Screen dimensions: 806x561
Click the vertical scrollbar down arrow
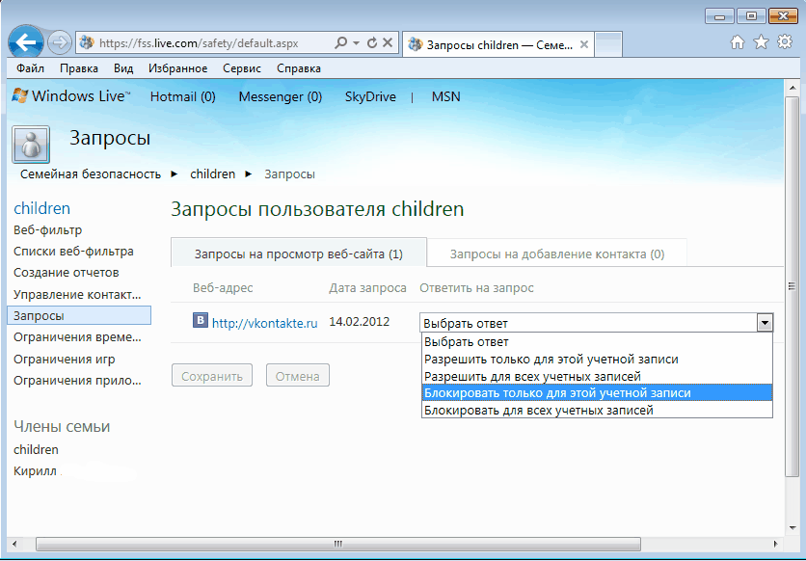click(793, 528)
